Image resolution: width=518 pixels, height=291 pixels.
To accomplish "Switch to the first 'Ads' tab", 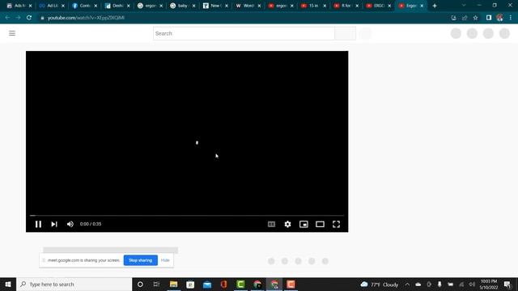I will [x=19, y=6].
